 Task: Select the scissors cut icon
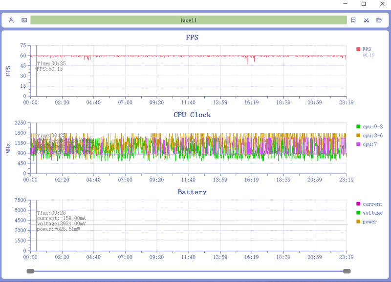coord(366,20)
